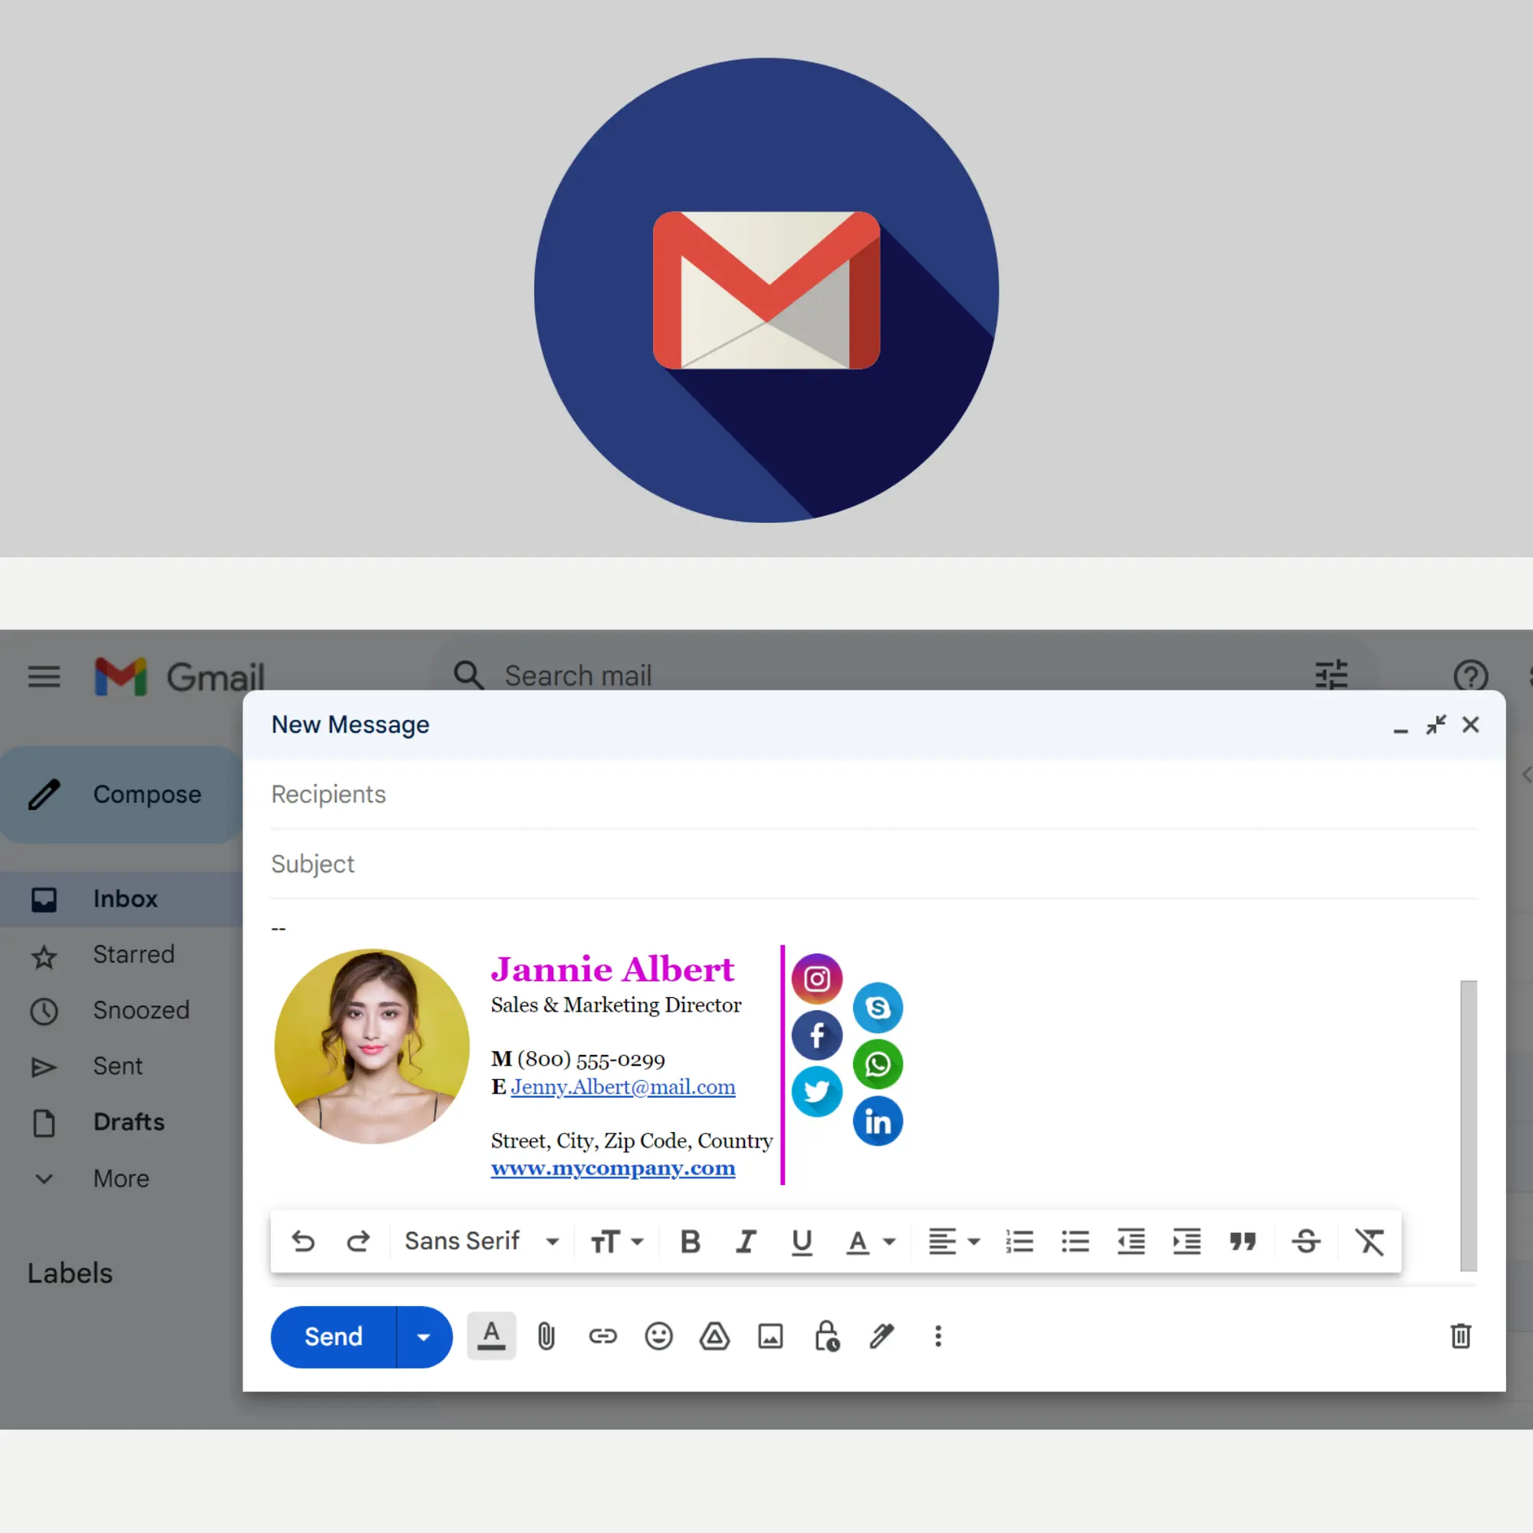Open the www.mycompany.com signature link
The image size is (1533, 1533).
pos(613,1168)
